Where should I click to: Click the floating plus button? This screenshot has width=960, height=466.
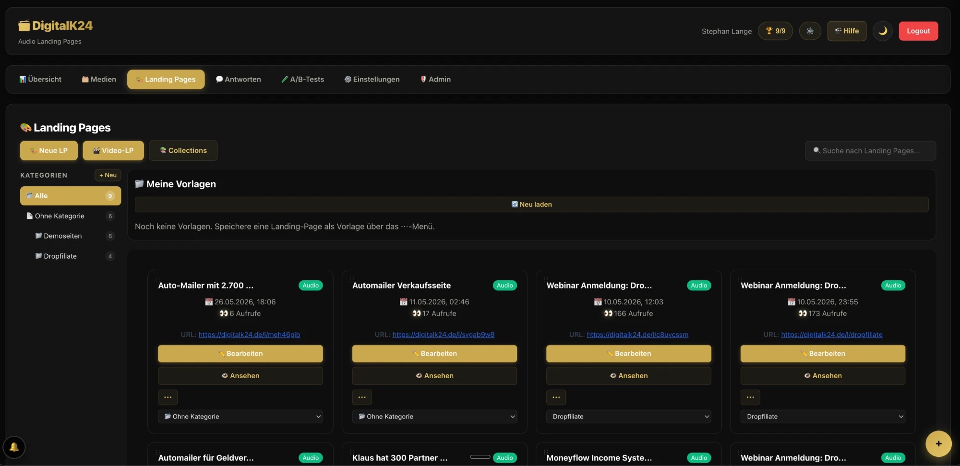939,444
